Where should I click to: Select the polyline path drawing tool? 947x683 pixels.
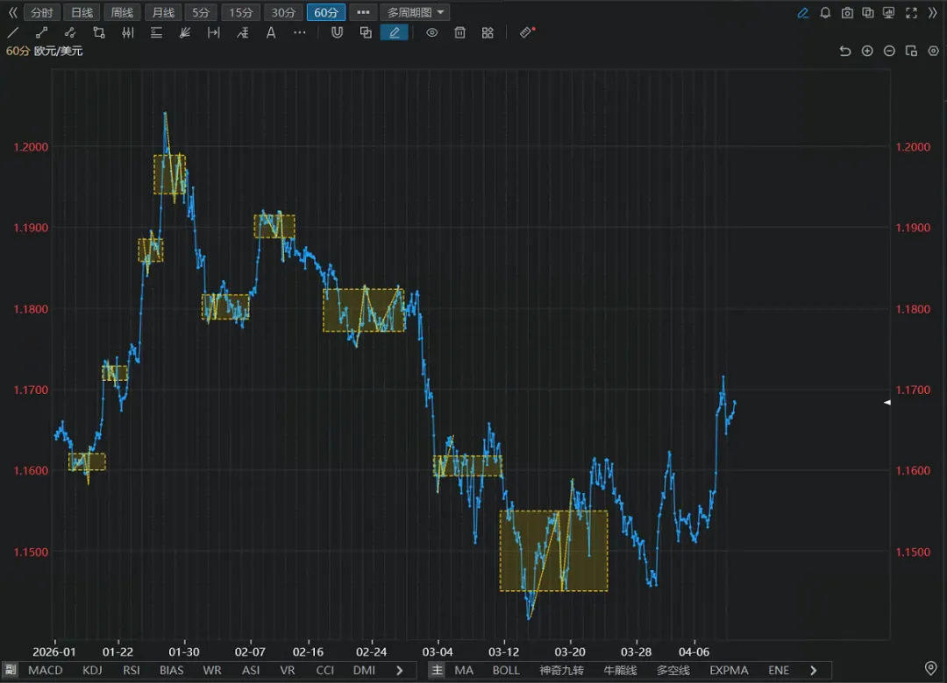70,32
